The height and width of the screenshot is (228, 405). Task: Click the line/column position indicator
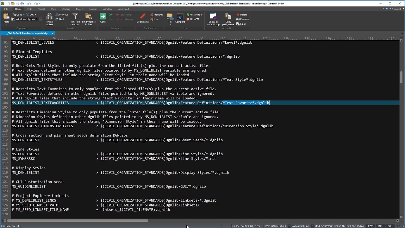point(242,226)
